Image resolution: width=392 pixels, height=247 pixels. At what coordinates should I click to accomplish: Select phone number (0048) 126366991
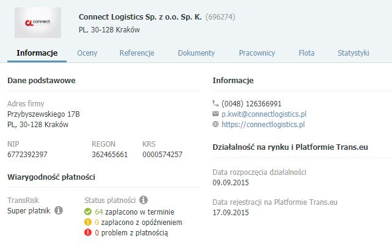click(252, 103)
